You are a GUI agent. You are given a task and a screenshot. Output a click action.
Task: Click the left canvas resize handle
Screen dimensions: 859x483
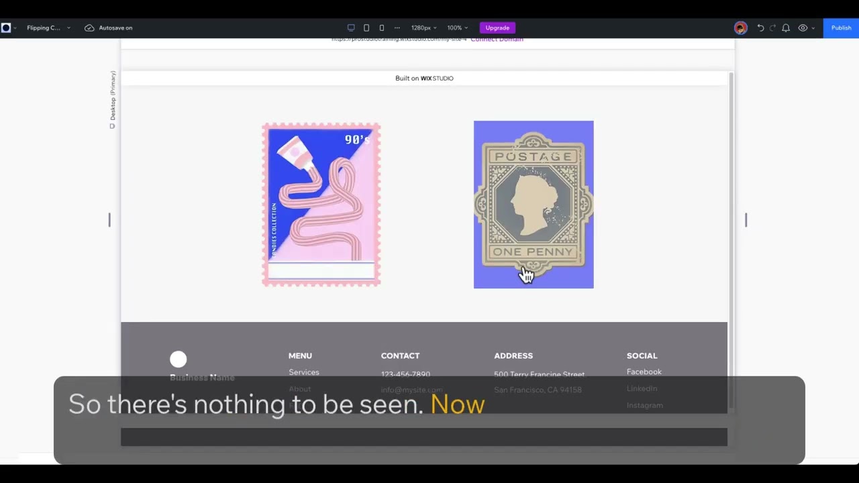click(x=109, y=220)
